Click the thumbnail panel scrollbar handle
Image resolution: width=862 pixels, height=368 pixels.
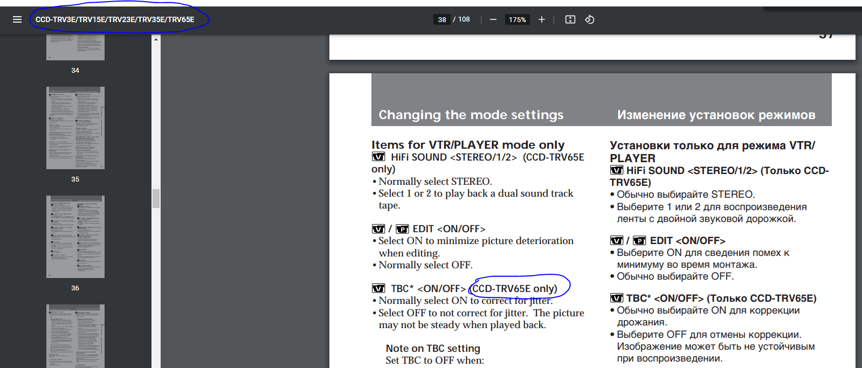pos(156,198)
